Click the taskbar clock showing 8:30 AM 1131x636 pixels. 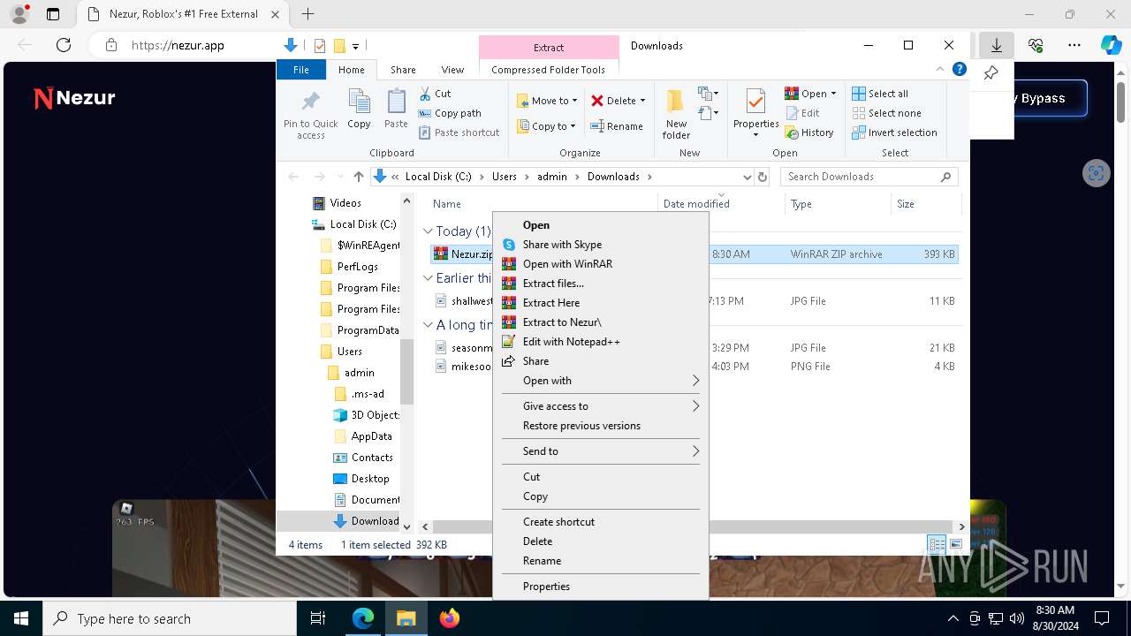click(x=1054, y=618)
